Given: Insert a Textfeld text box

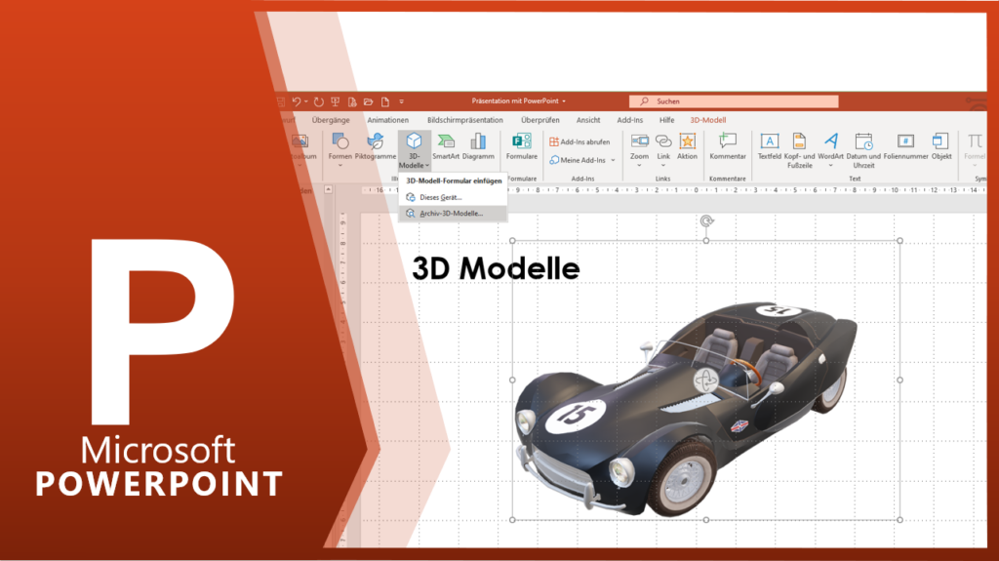Looking at the screenshot, I should pyautogui.click(x=769, y=146).
